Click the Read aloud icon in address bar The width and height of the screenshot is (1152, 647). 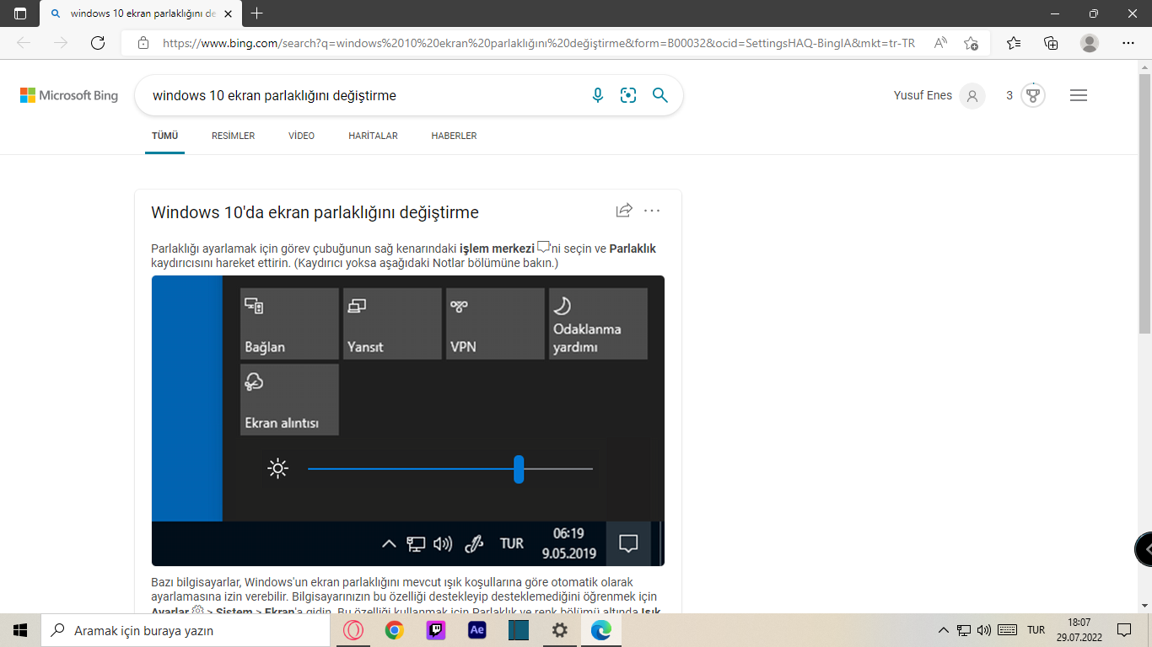[x=940, y=43]
